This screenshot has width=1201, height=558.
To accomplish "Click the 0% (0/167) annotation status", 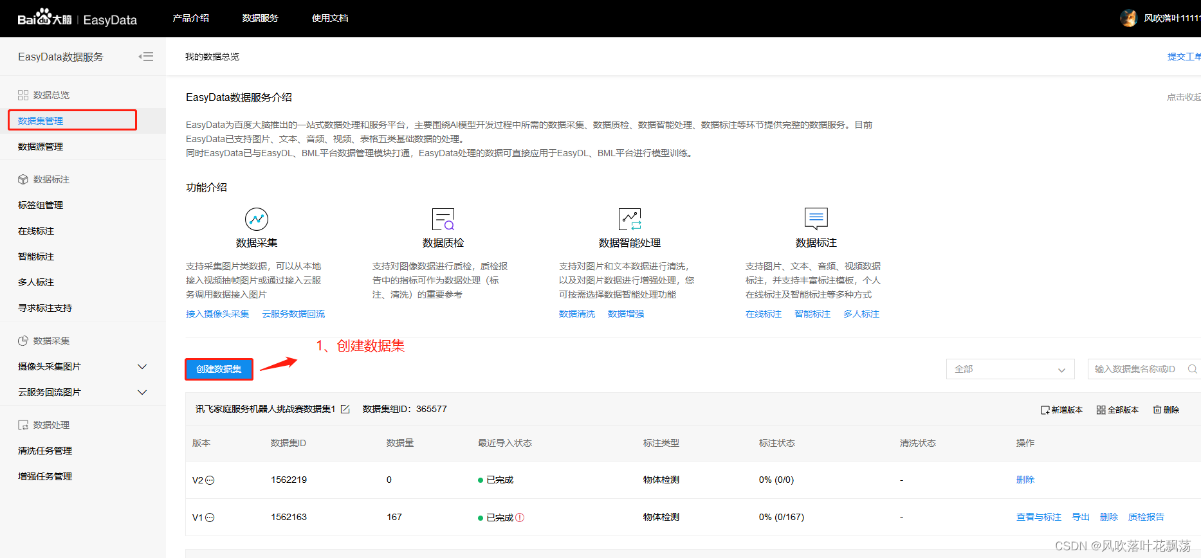I will click(782, 517).
